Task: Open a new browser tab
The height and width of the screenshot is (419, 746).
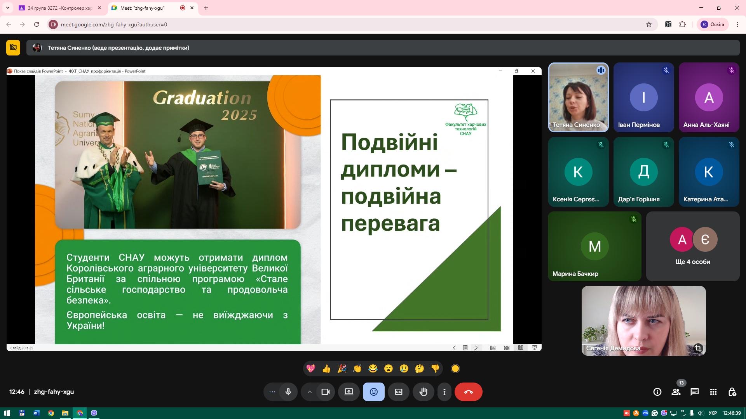Action: 206,8
